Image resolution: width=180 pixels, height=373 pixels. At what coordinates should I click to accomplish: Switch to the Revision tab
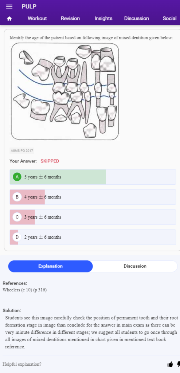[70, 18]
